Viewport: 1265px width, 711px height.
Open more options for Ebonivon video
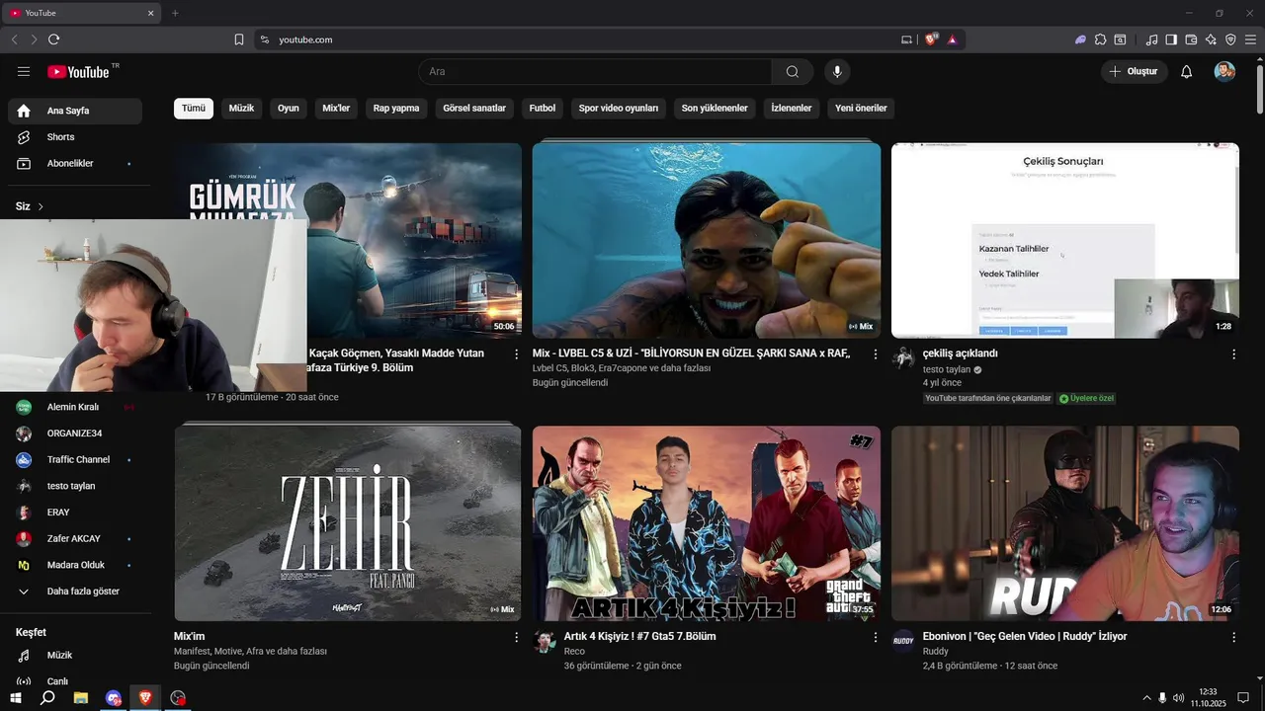pyautogui.click(x=1233, y=638)
